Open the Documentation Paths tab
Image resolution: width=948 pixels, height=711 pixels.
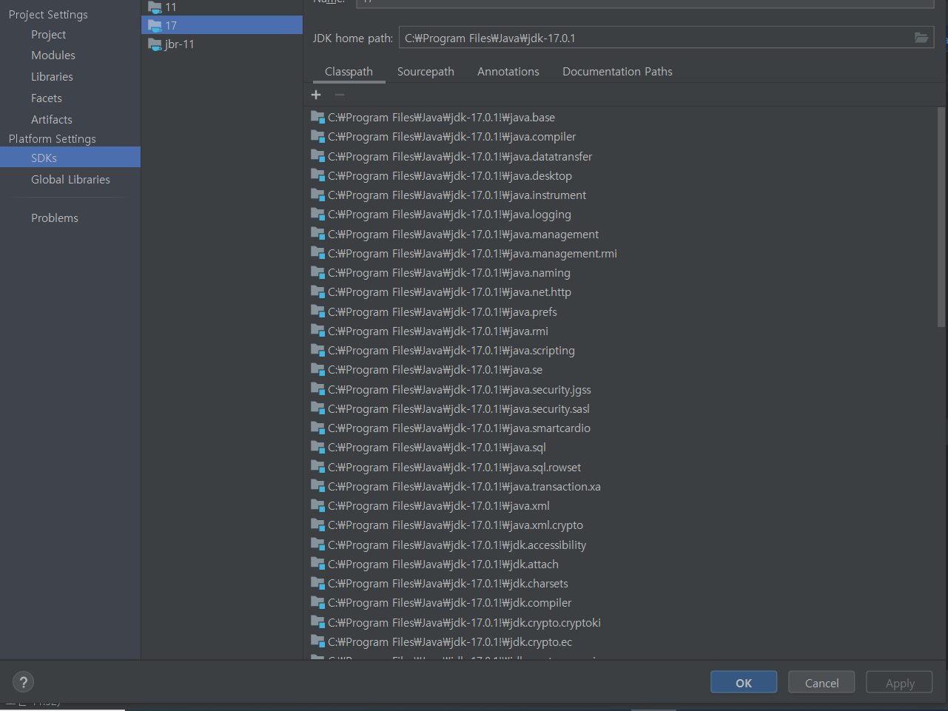[x=617, y=72]
